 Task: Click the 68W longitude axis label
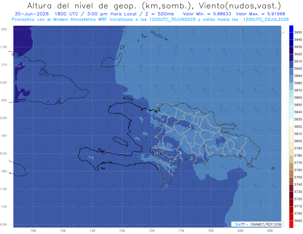270,231
